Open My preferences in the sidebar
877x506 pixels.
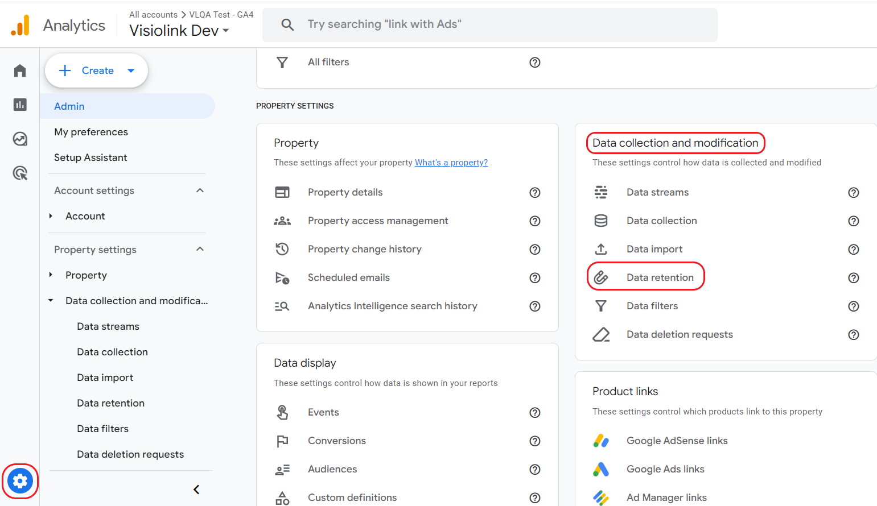click(x=91, y=132)
